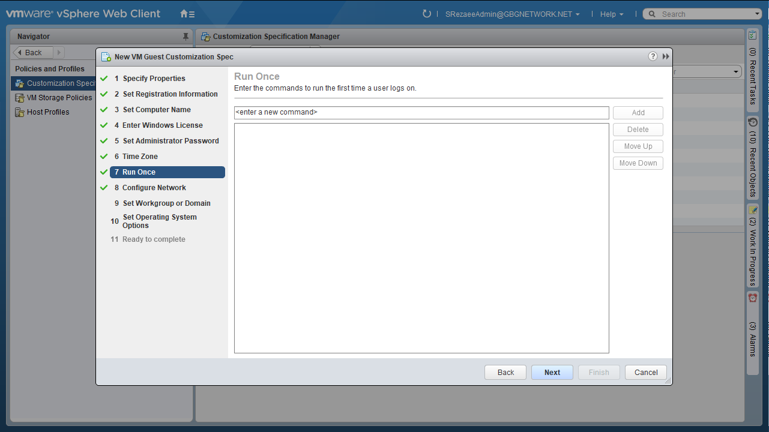Viewport: 769px width, 432px height.
Task: Go to step 8 Configure Network
Action: (154, 188)
